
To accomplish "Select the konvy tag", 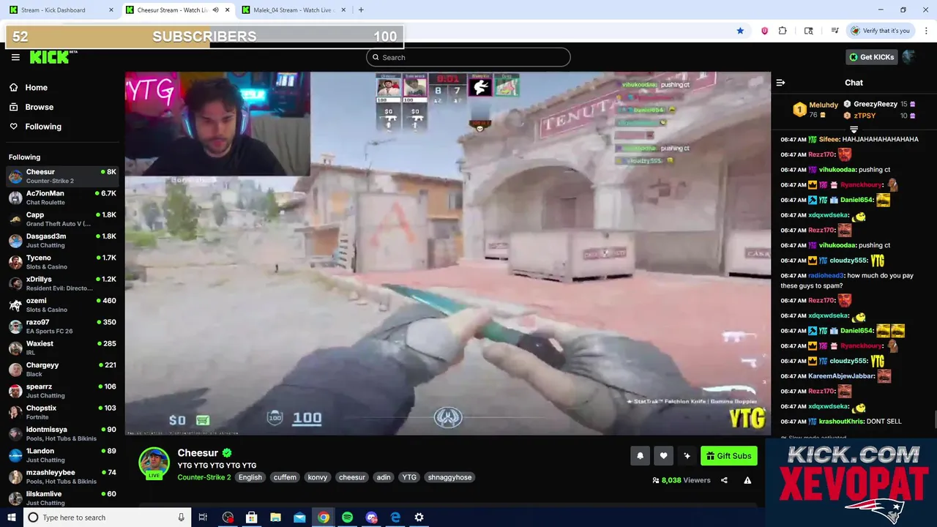I will click(x=318, y=477).
